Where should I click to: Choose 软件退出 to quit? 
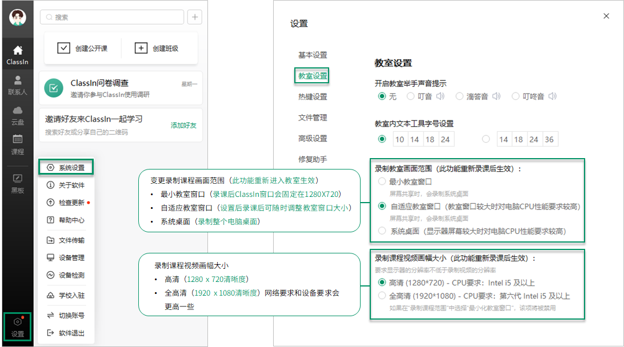(66, 333)
